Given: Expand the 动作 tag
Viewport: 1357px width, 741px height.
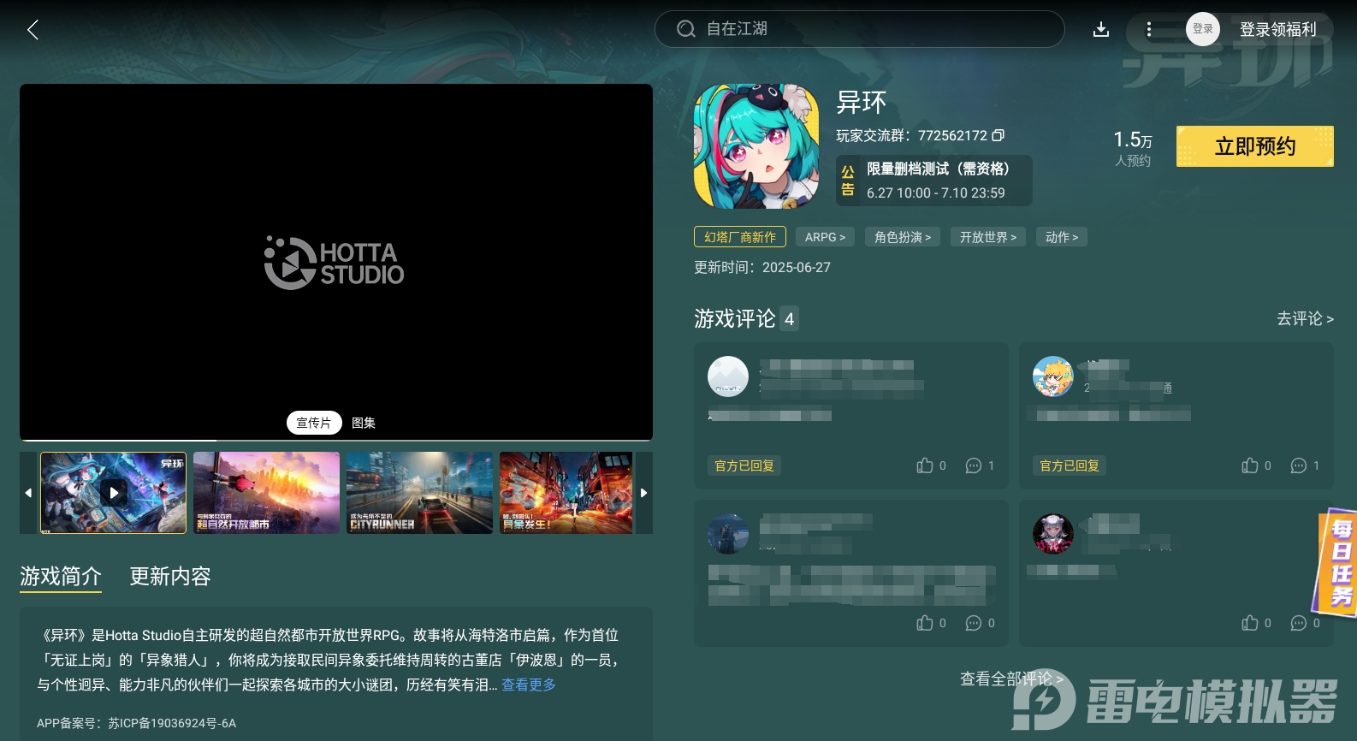Looking at the screenshot, I should tap(1062, 237).
